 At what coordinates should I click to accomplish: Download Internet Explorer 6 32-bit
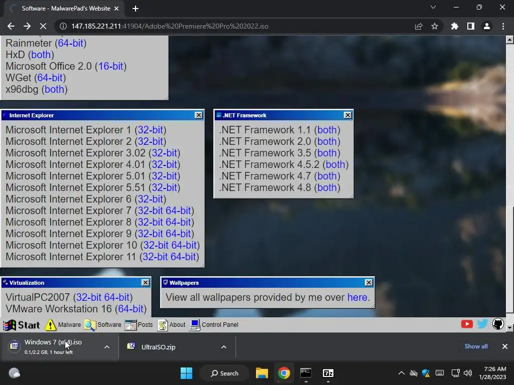click(151, 199)
